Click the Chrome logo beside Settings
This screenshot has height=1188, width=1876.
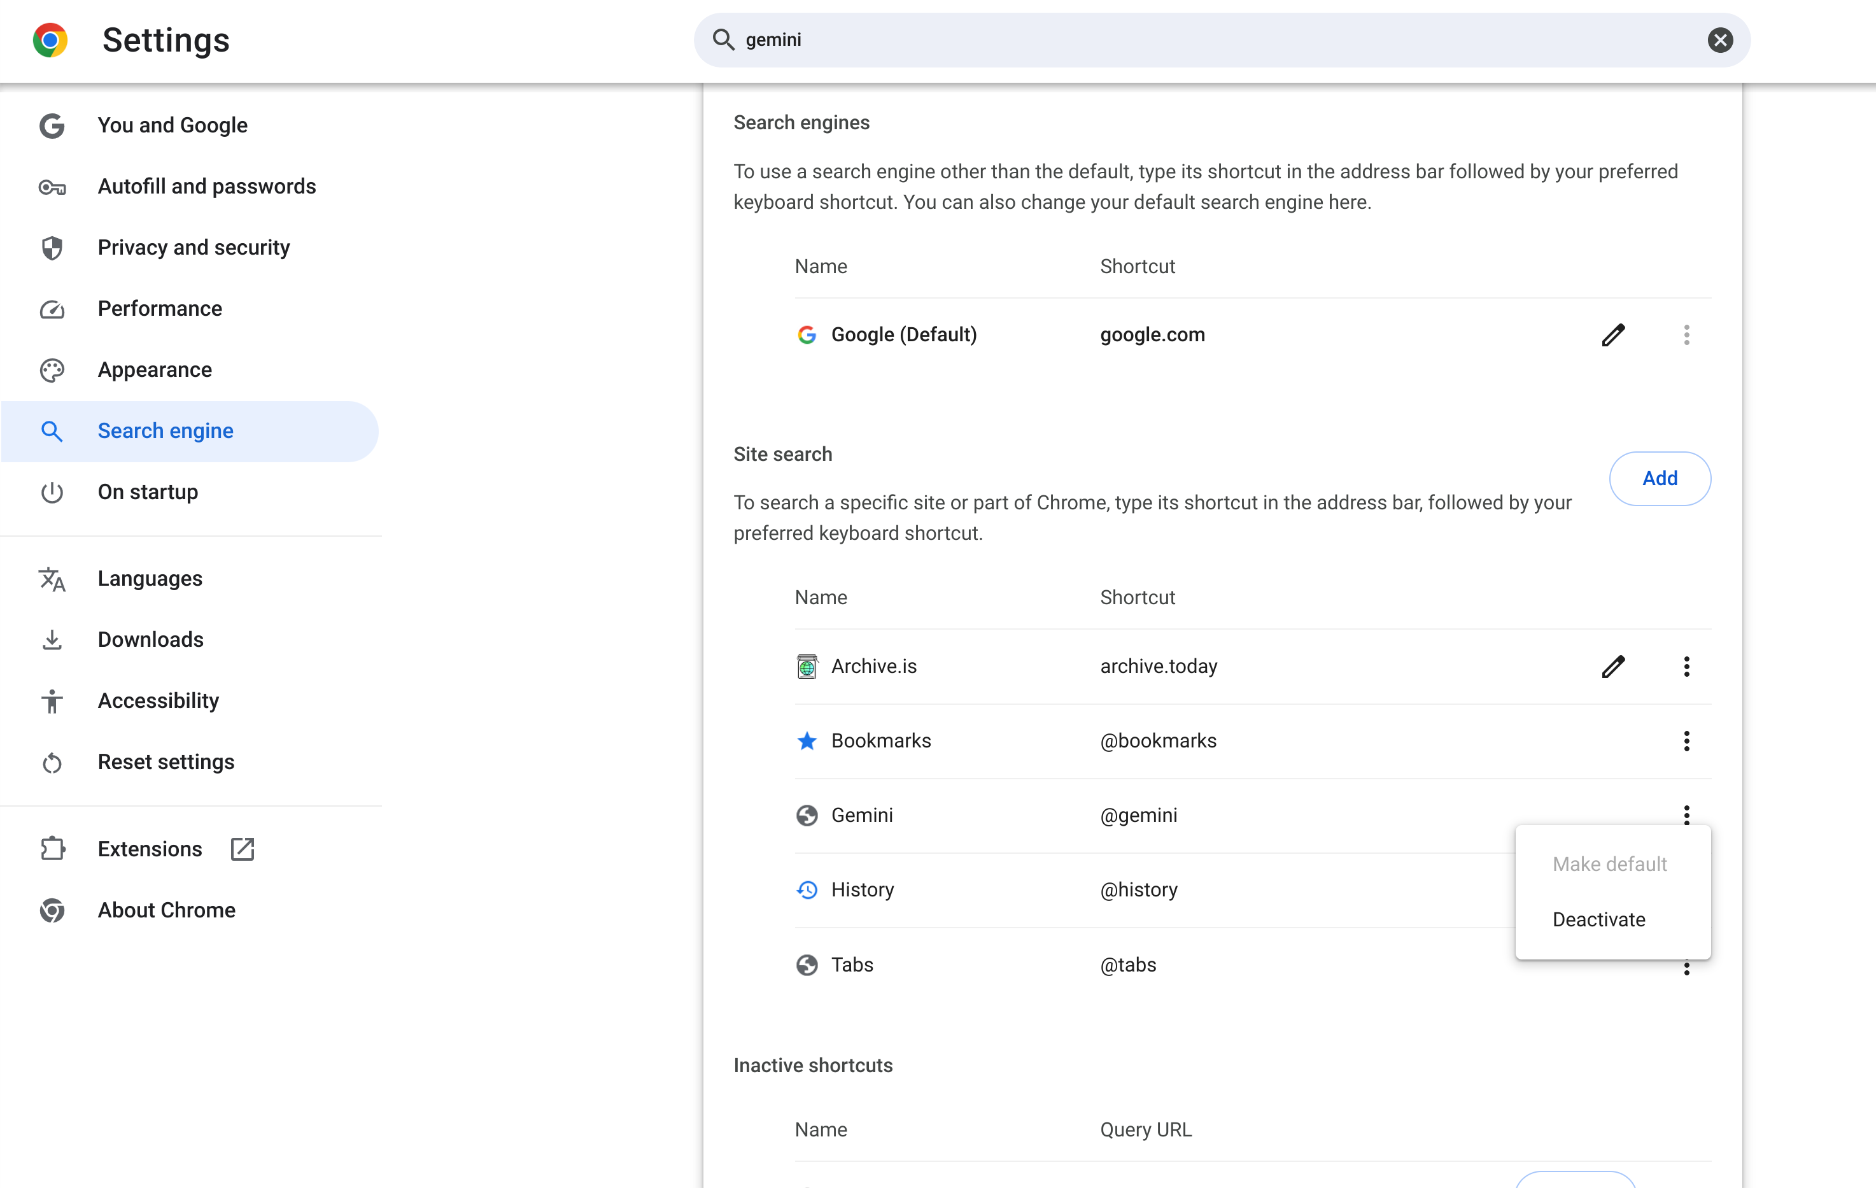click(51, 39)
